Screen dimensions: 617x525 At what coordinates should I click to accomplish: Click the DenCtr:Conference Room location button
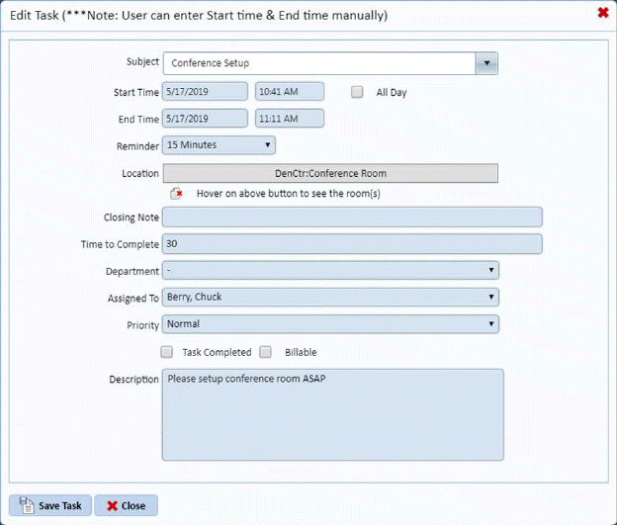[330, 173]
